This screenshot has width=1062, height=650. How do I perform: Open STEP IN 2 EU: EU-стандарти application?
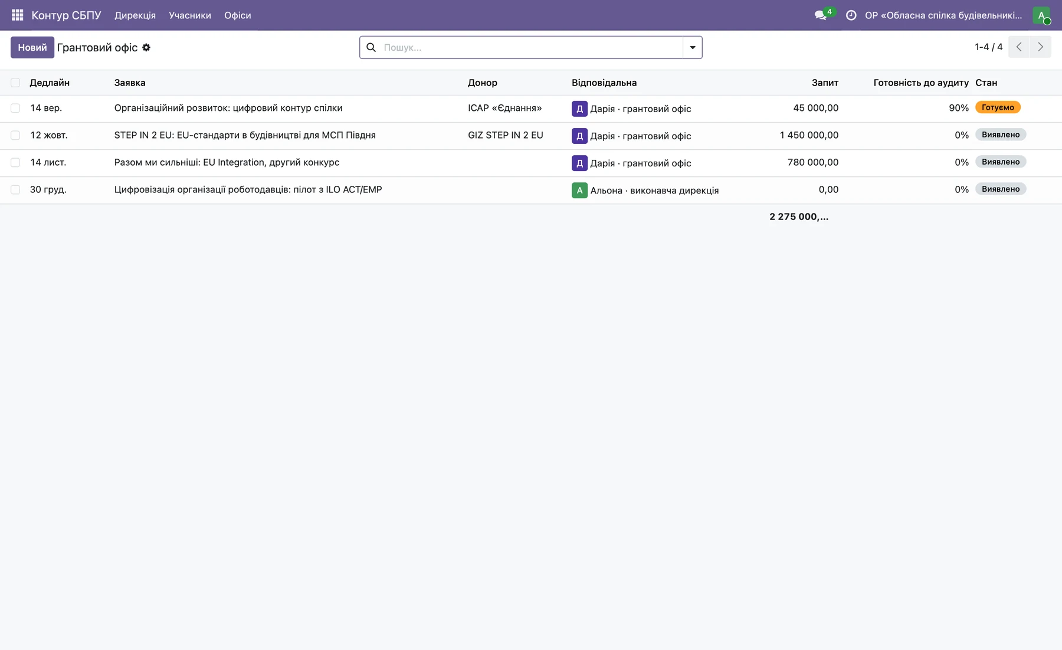[x=245, y=135]
